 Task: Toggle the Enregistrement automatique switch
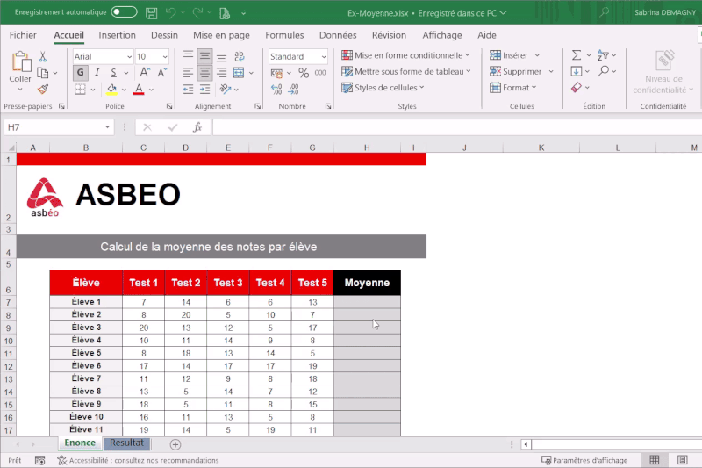pyautogui.click(x=124, y=12)
